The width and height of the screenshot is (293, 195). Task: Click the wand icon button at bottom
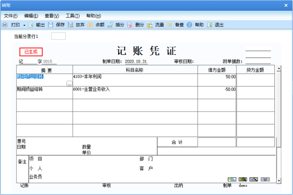[x=254, y=179]
